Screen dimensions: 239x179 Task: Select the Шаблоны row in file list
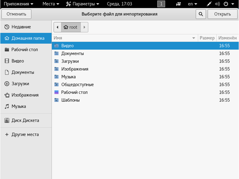(145, 100)
